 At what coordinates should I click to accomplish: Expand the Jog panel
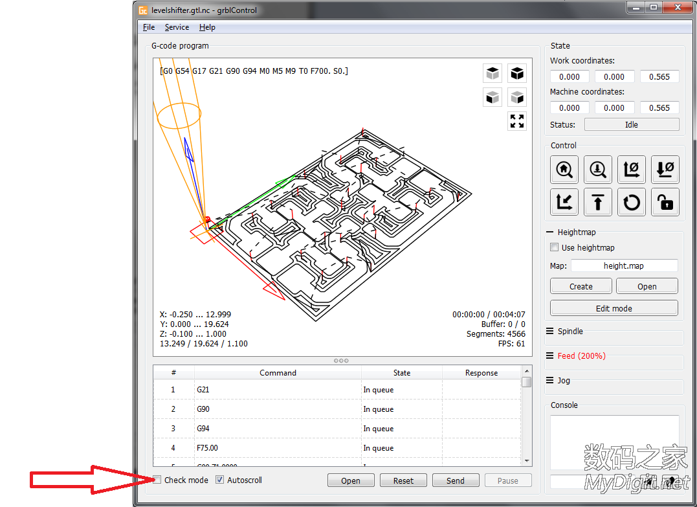click(550, 380)
